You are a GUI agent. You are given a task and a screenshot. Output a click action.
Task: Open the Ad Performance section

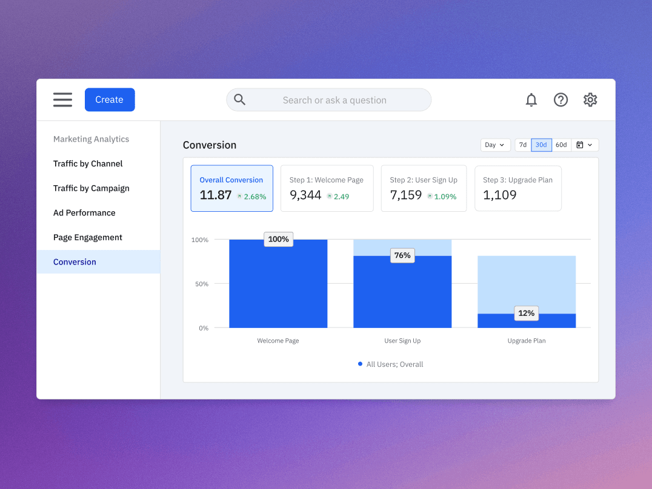click(84, 212)
